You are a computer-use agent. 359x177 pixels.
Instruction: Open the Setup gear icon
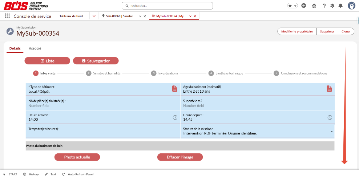[x=332, y=6]
